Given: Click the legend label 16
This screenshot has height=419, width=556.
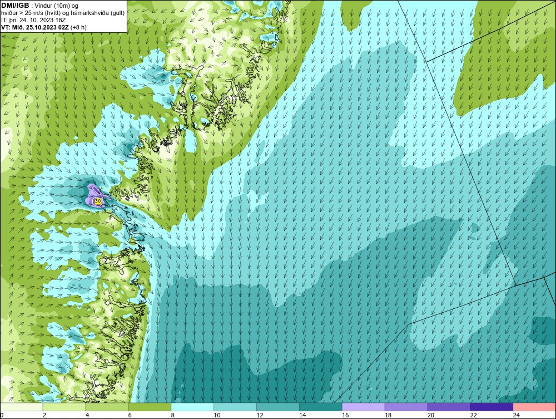Looking at the screenshot, I should click(x=345, y=415).
